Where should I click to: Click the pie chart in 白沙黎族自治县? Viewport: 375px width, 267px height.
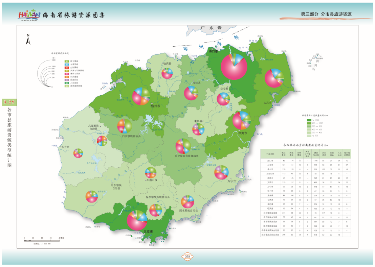point(125,126)
